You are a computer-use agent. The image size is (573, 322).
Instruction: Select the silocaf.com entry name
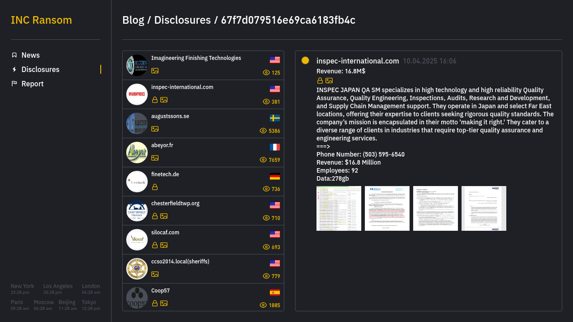[x=165, y=233]
